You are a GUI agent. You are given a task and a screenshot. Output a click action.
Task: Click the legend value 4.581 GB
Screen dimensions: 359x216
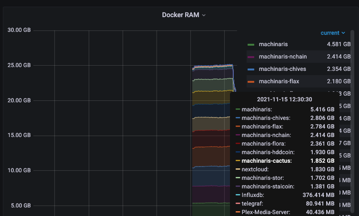click(x=339, y=44)
